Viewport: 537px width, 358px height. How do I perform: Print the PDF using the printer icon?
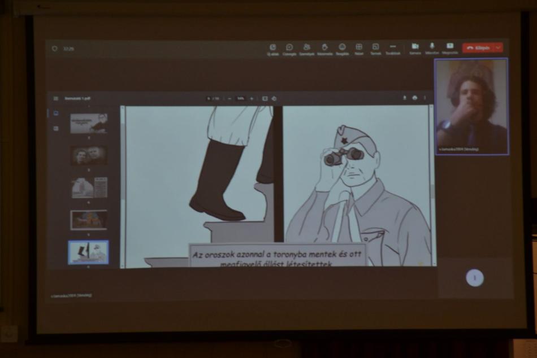pos(415,98)
